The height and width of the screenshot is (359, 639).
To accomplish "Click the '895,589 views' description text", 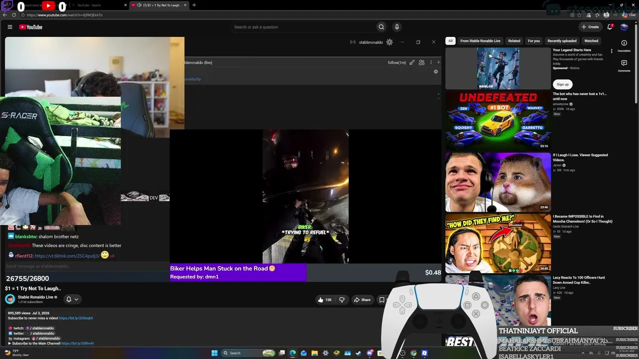I will tap(18, 313).
